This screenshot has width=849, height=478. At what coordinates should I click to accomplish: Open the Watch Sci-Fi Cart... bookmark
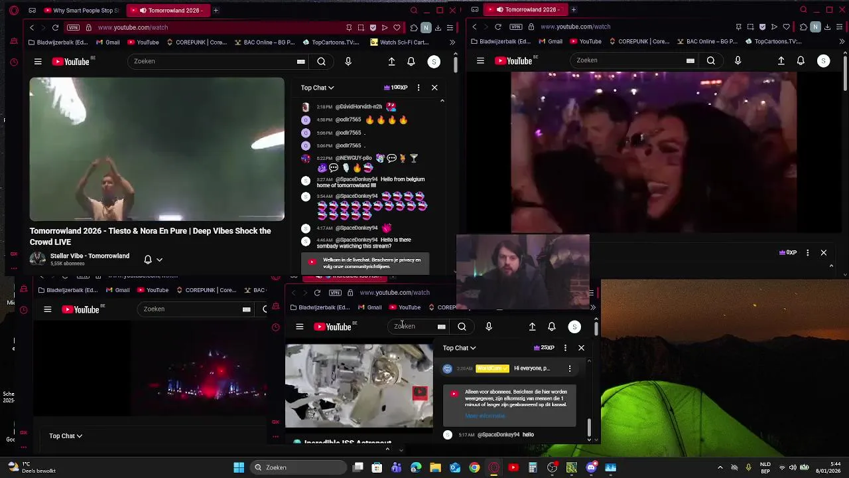(x=400, y=42)
